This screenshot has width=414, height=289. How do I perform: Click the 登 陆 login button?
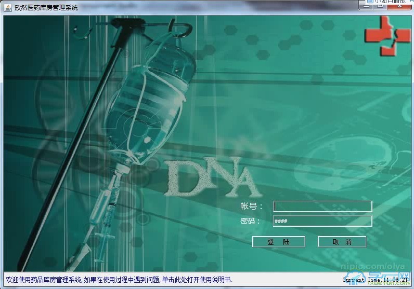tap(279, 242)
